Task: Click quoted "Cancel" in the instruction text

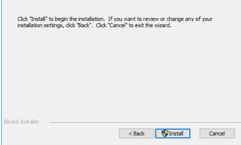Action: tap(118, 25)
